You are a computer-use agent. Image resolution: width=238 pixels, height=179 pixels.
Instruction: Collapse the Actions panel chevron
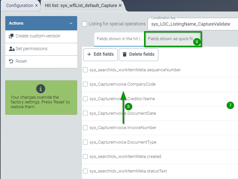(71, 23)
